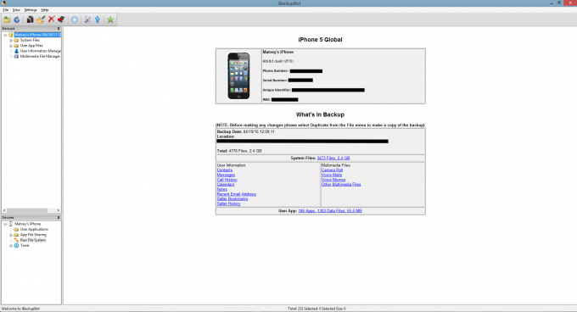The height and width of the screenshot is (312, 577).
Task: Open the System Files 3473 Files link
Action: 333,158
